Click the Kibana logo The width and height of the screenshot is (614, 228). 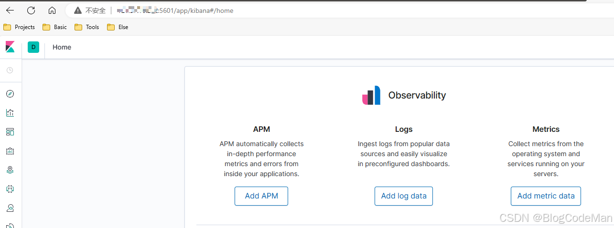coord(10,47)
